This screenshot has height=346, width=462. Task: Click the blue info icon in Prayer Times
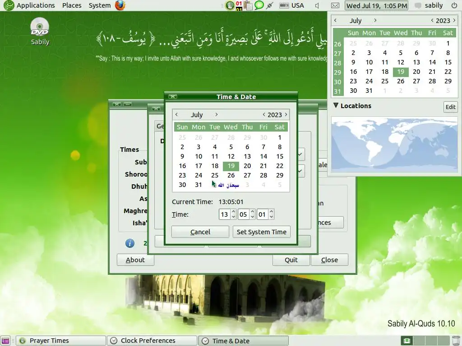point(130,243)
